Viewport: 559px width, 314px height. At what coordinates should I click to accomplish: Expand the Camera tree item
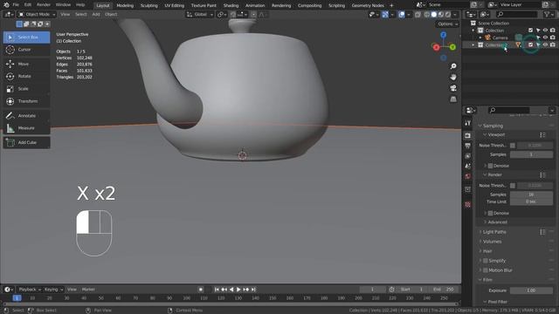[480, 38]
